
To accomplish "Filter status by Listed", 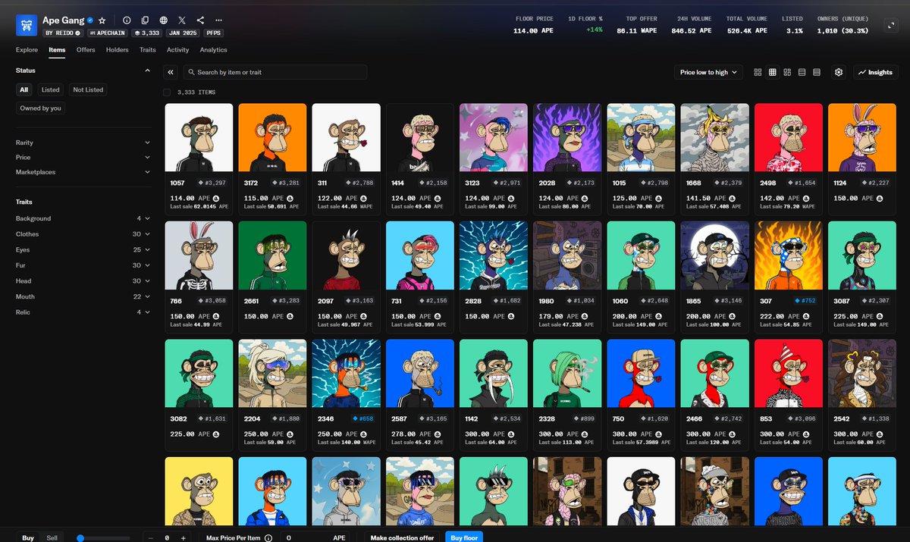I will click(x=51, y=89).
